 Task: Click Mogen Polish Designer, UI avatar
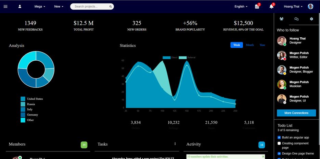(282, 99)
